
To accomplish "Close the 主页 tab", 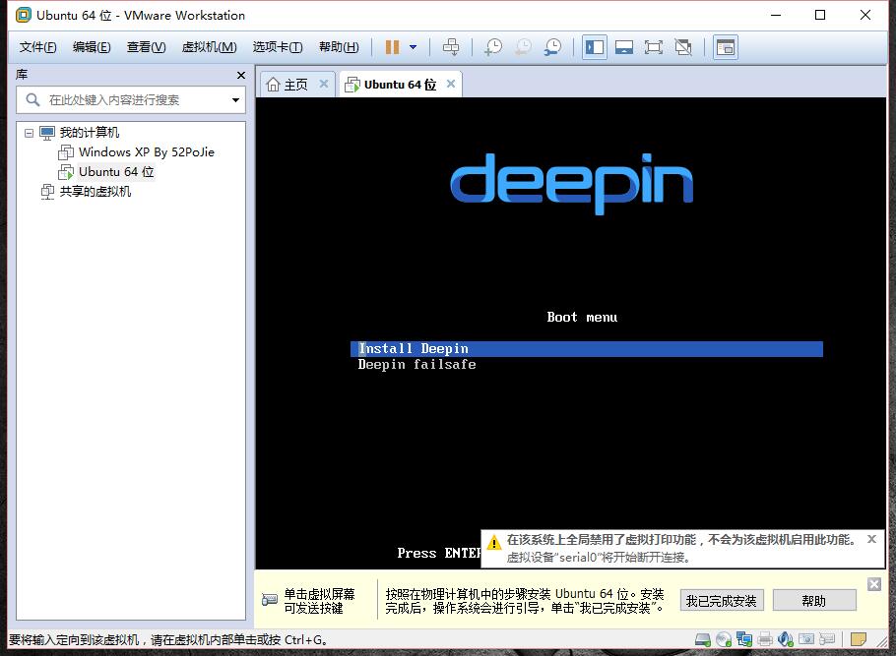I will [323, 84].
